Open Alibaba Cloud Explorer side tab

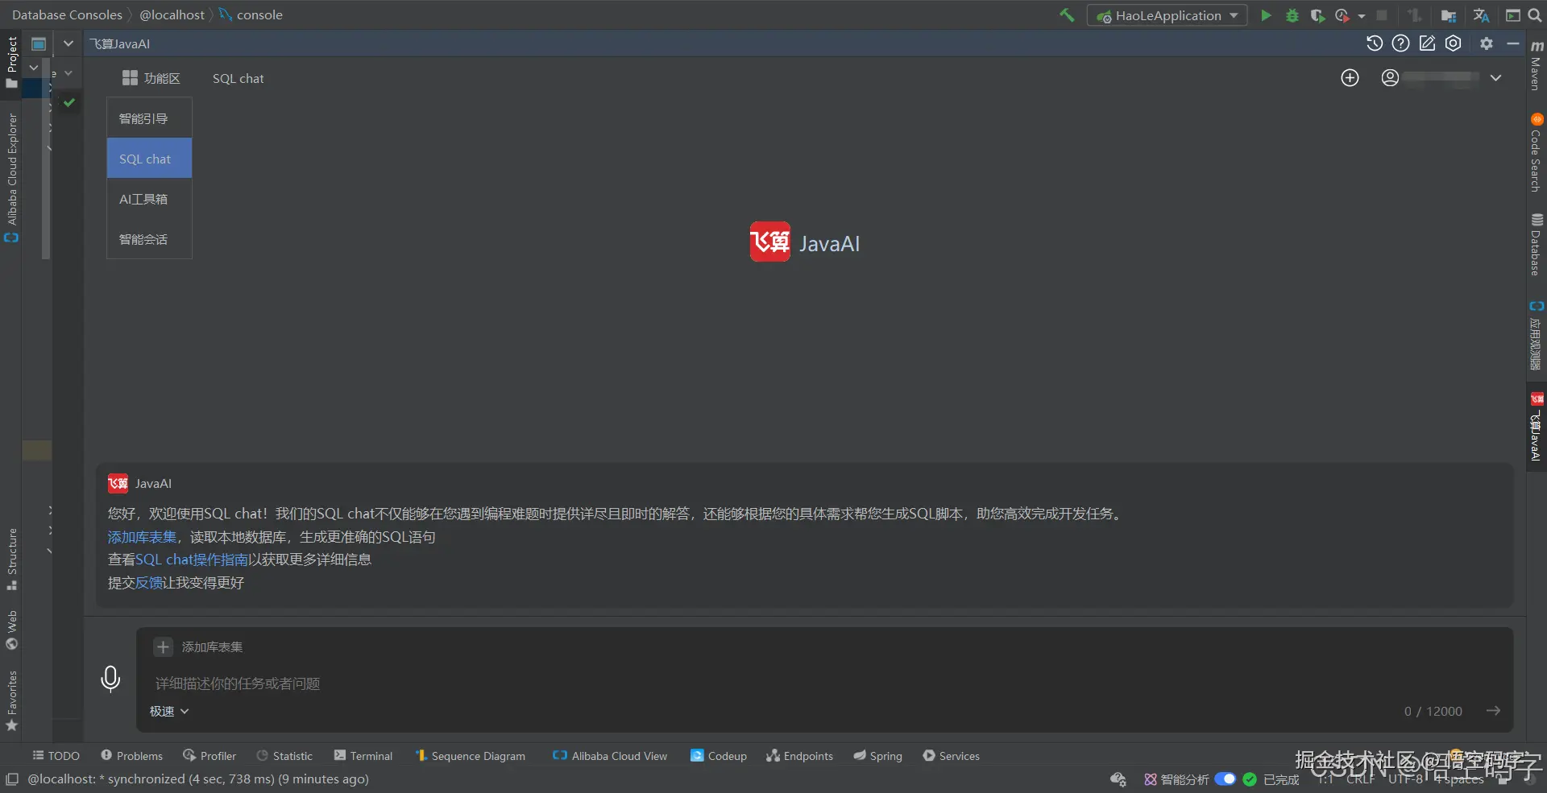[11, 177]
